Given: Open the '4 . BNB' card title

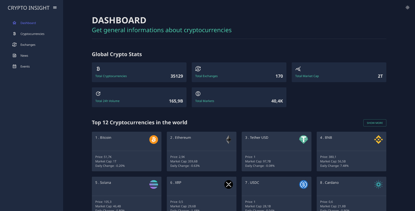Looking at the screenshot, I should click(x=326, y=138).
